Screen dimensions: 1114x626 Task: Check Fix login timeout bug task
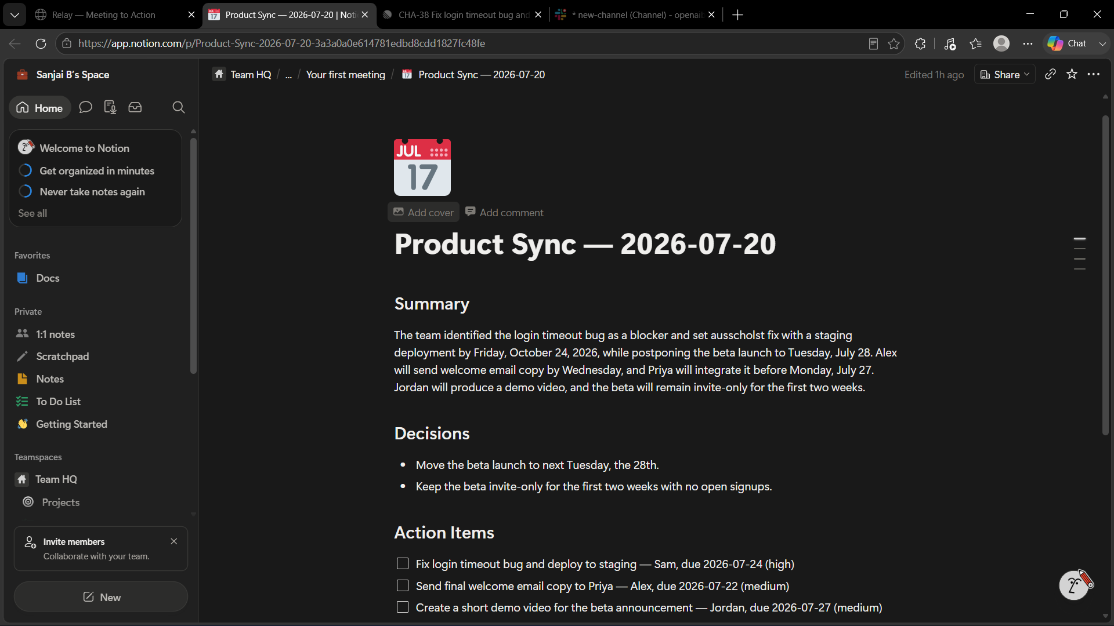click(403, 563)
